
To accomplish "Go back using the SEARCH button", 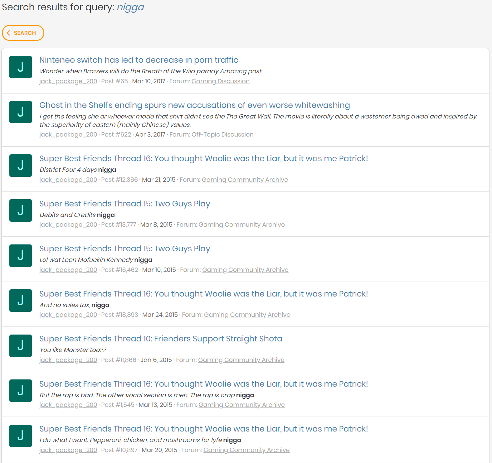I will (x=23, y=33).
